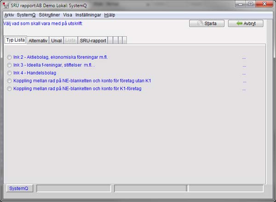Select Ink 4 - Handelsbolag radio button
The height and width of the screenshot is (202, 276).
point(10,73)
